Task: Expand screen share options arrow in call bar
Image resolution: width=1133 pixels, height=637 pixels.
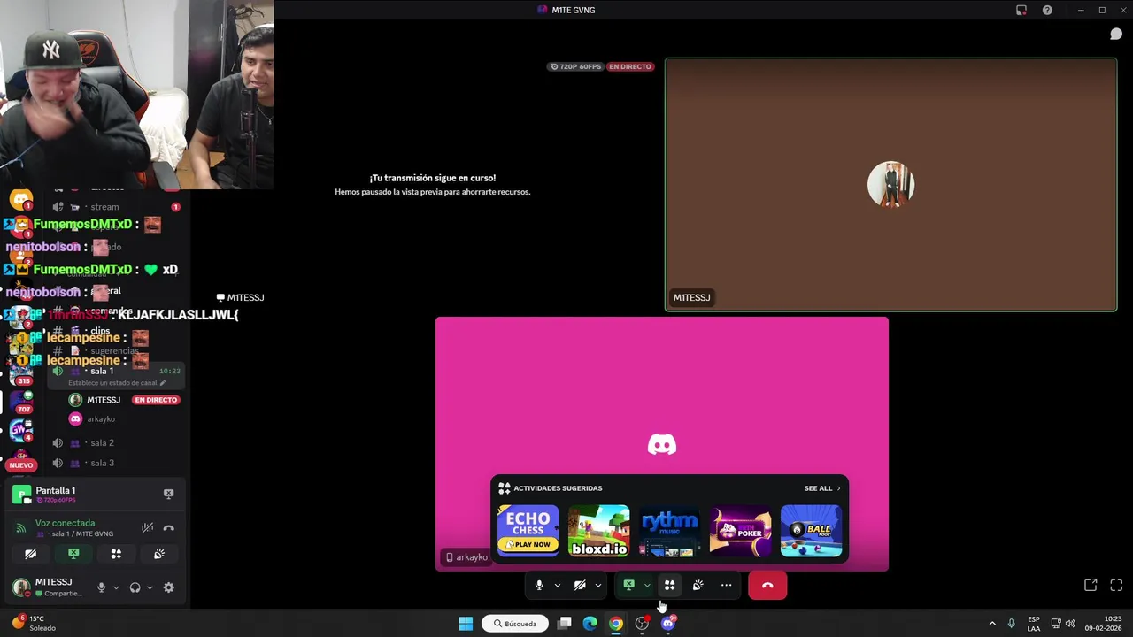Action: click(647, 585)
